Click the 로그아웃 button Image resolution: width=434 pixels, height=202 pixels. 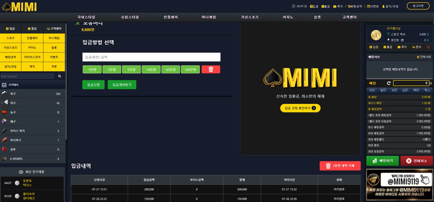[418, 6]
